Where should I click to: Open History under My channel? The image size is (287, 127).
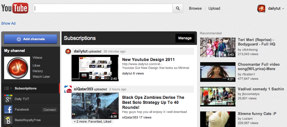pyautogui.click(x=38, y=71)
